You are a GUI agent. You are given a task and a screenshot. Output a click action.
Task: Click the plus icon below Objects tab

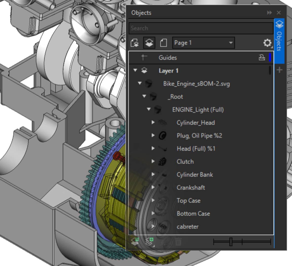pos(279,70)
